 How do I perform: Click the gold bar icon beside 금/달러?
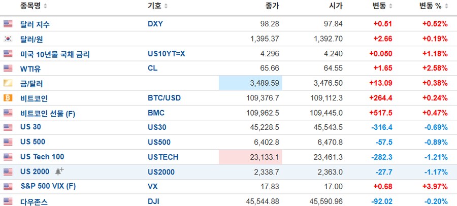[x=8, y=83]
